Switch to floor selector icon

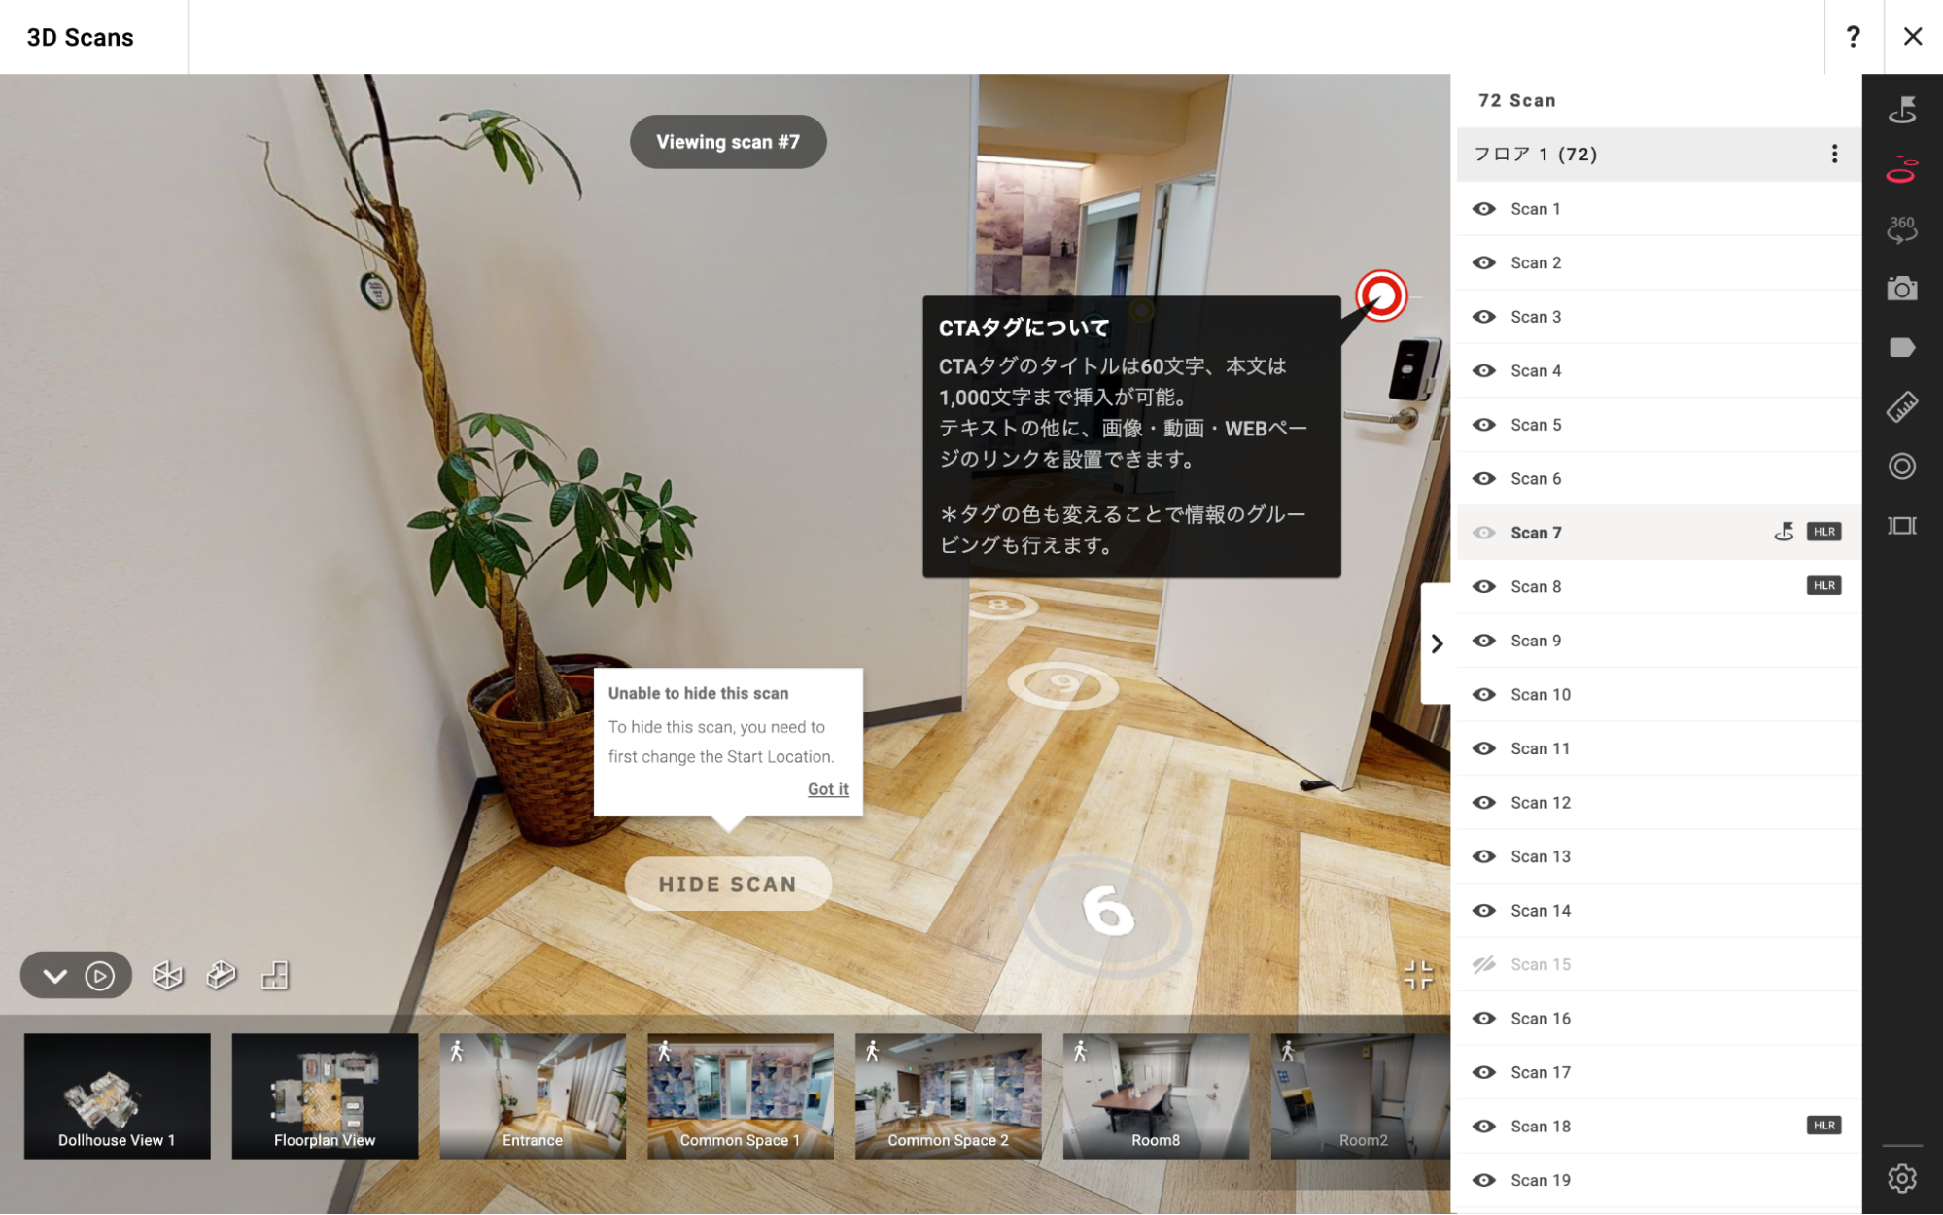(275, 975)
